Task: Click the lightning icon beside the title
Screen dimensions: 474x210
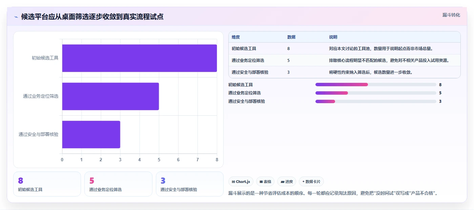Action: click(x=16, y=17)
